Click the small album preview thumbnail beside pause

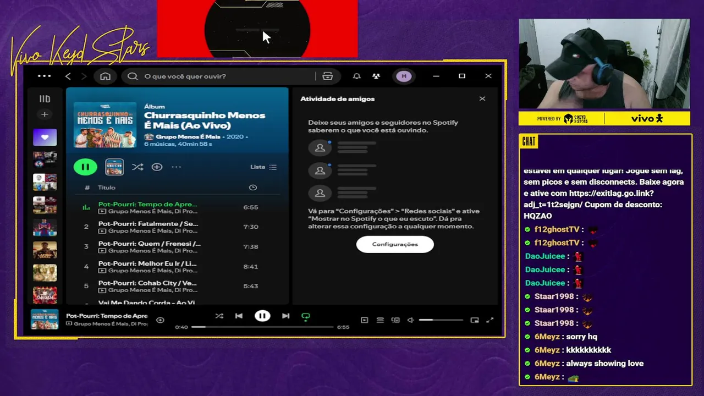(114, 167)
